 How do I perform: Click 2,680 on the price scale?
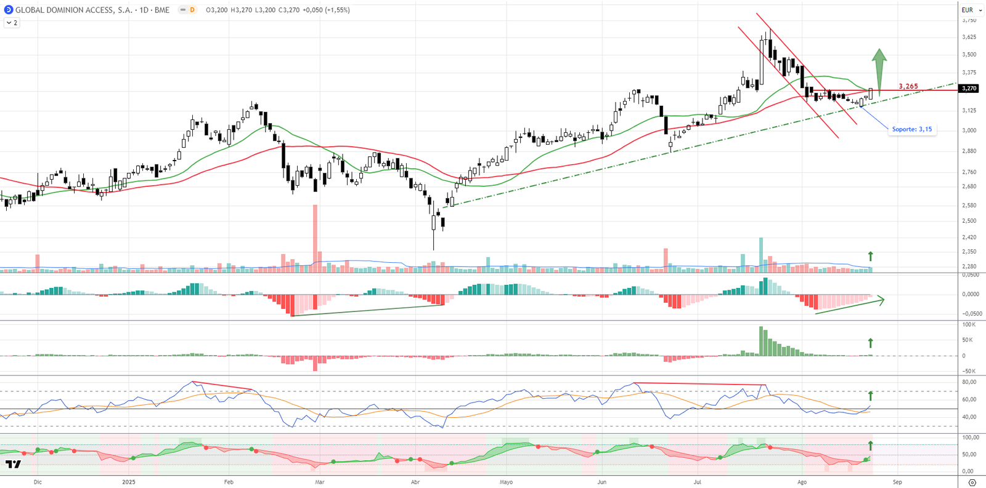click(969, 186)
